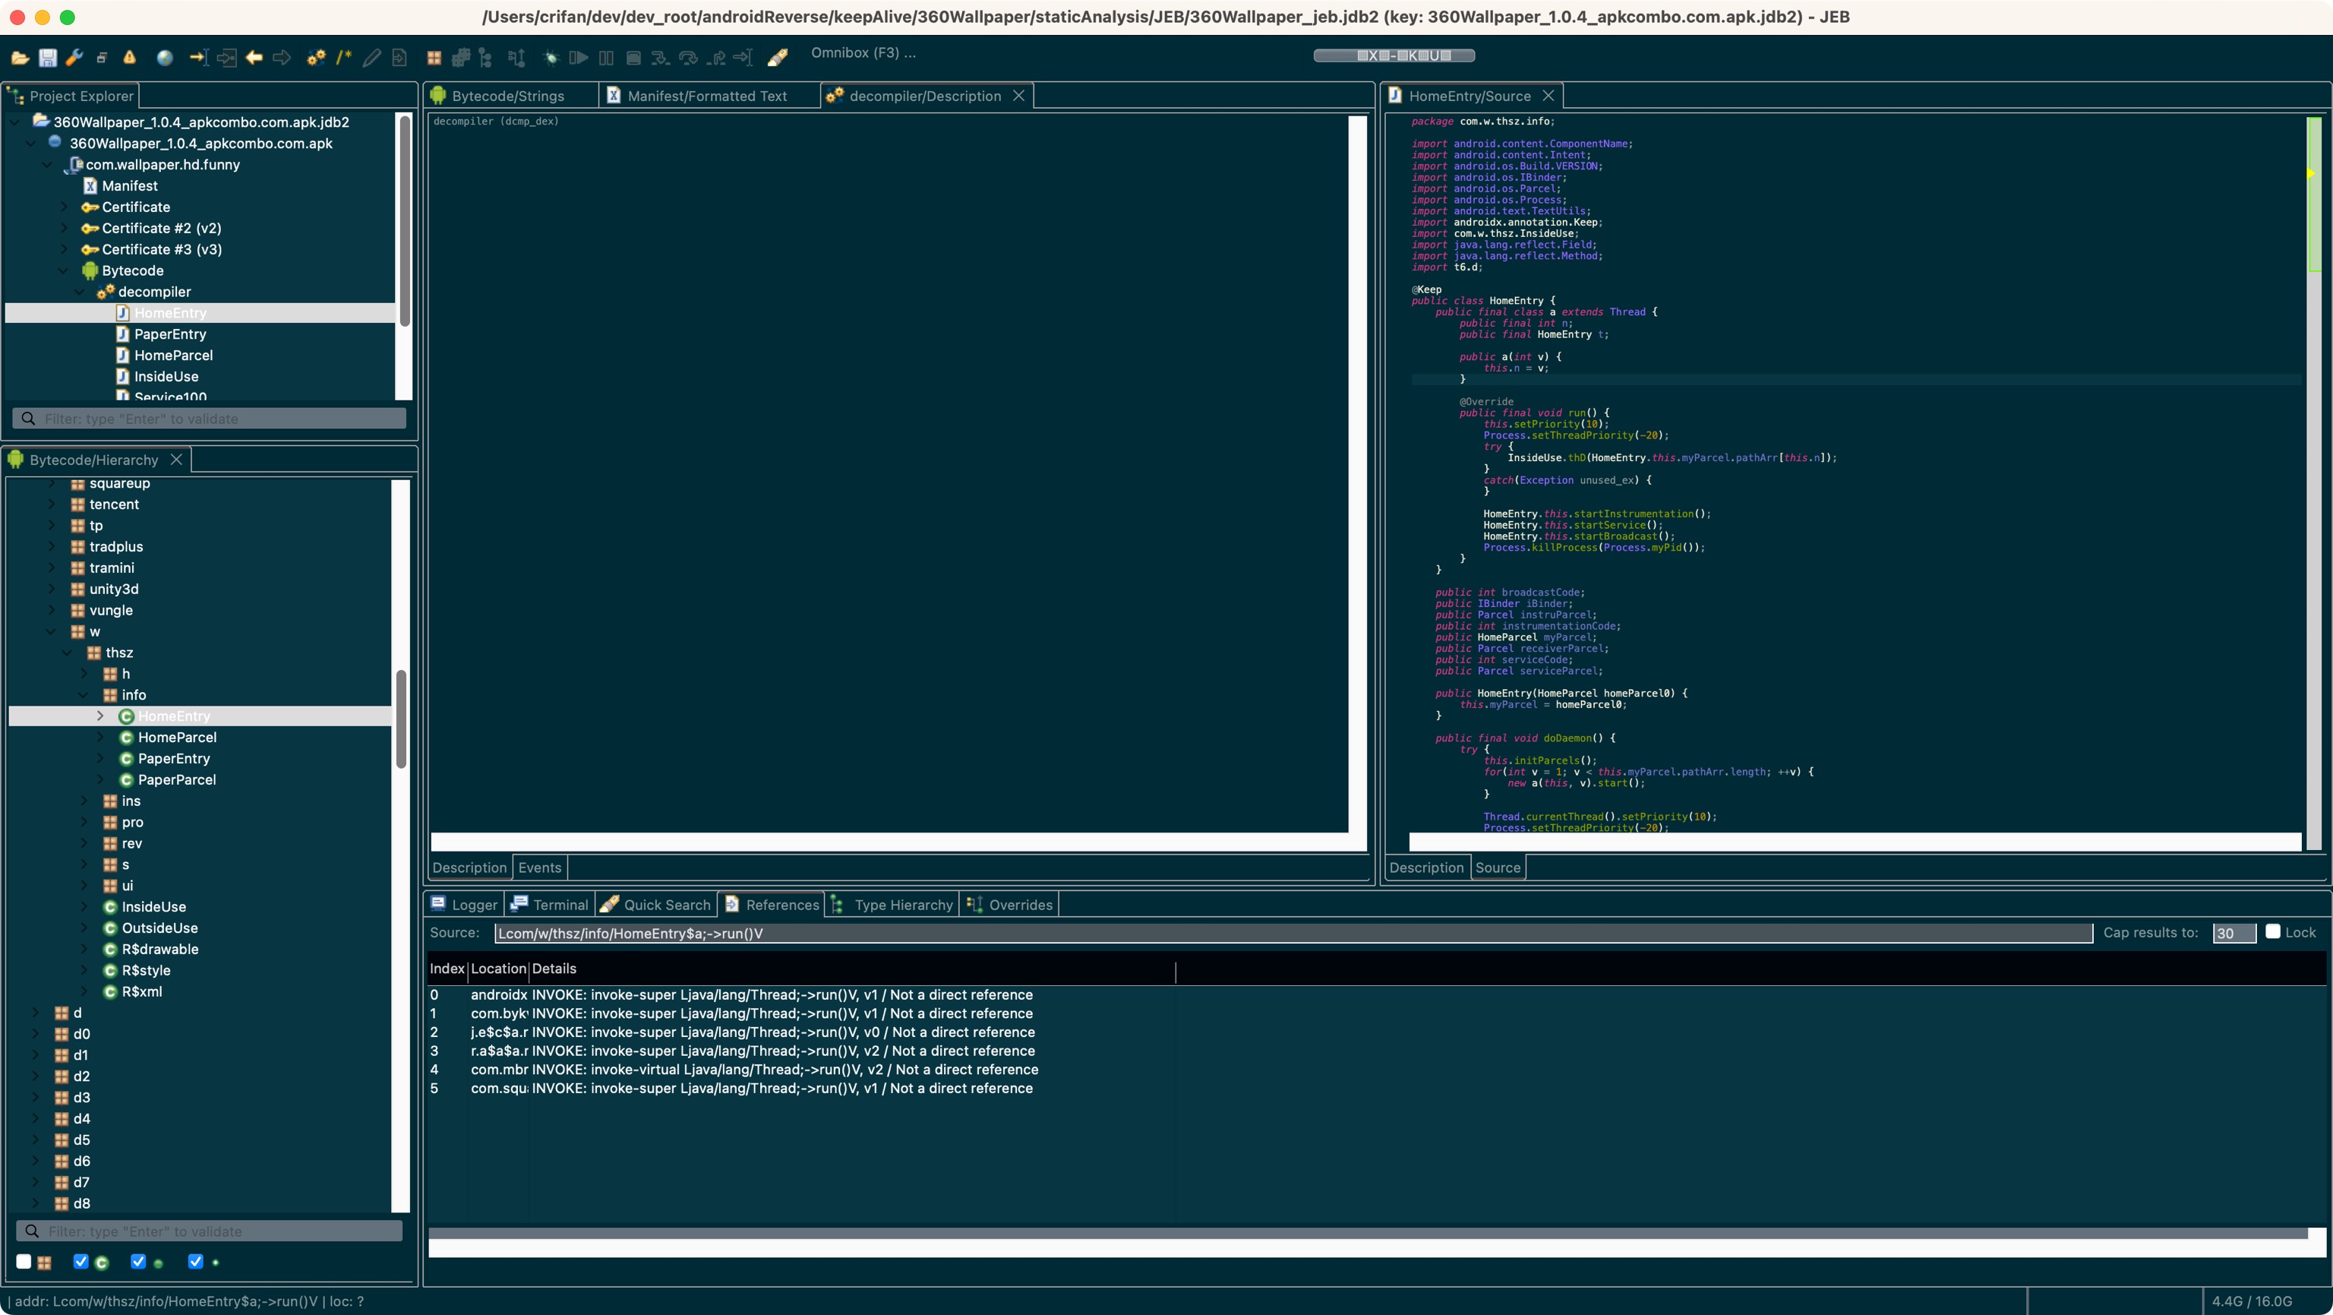Click the page-arrow icon after the pencil
This screenshot has height=1315, width=2333.
pyautogui.click(x=399, y=58)
